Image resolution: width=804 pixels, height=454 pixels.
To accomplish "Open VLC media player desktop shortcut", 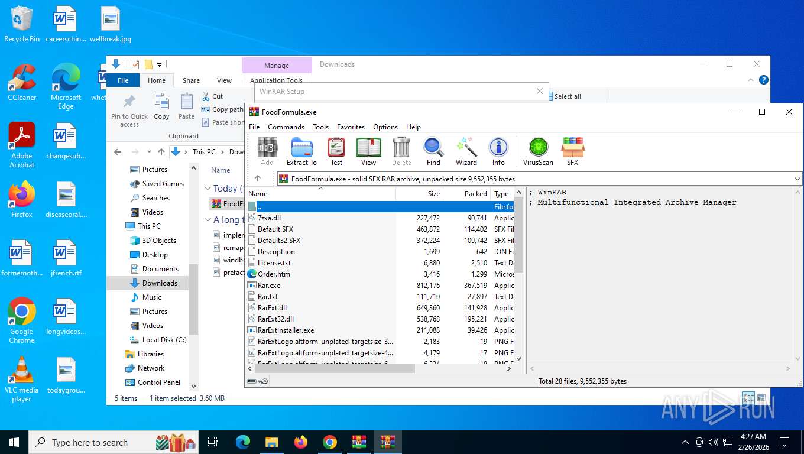I will [22, 380].
